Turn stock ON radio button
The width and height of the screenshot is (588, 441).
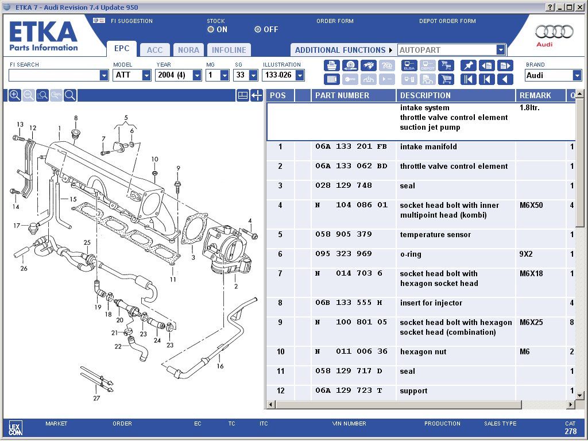click(x=211, y=29)
